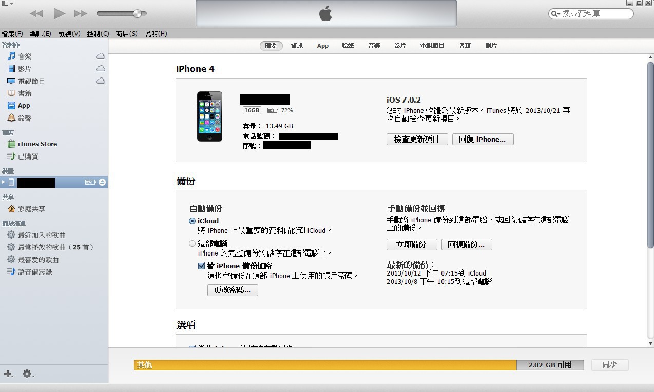Switch to the 音樂 tab

coord(374,46)
